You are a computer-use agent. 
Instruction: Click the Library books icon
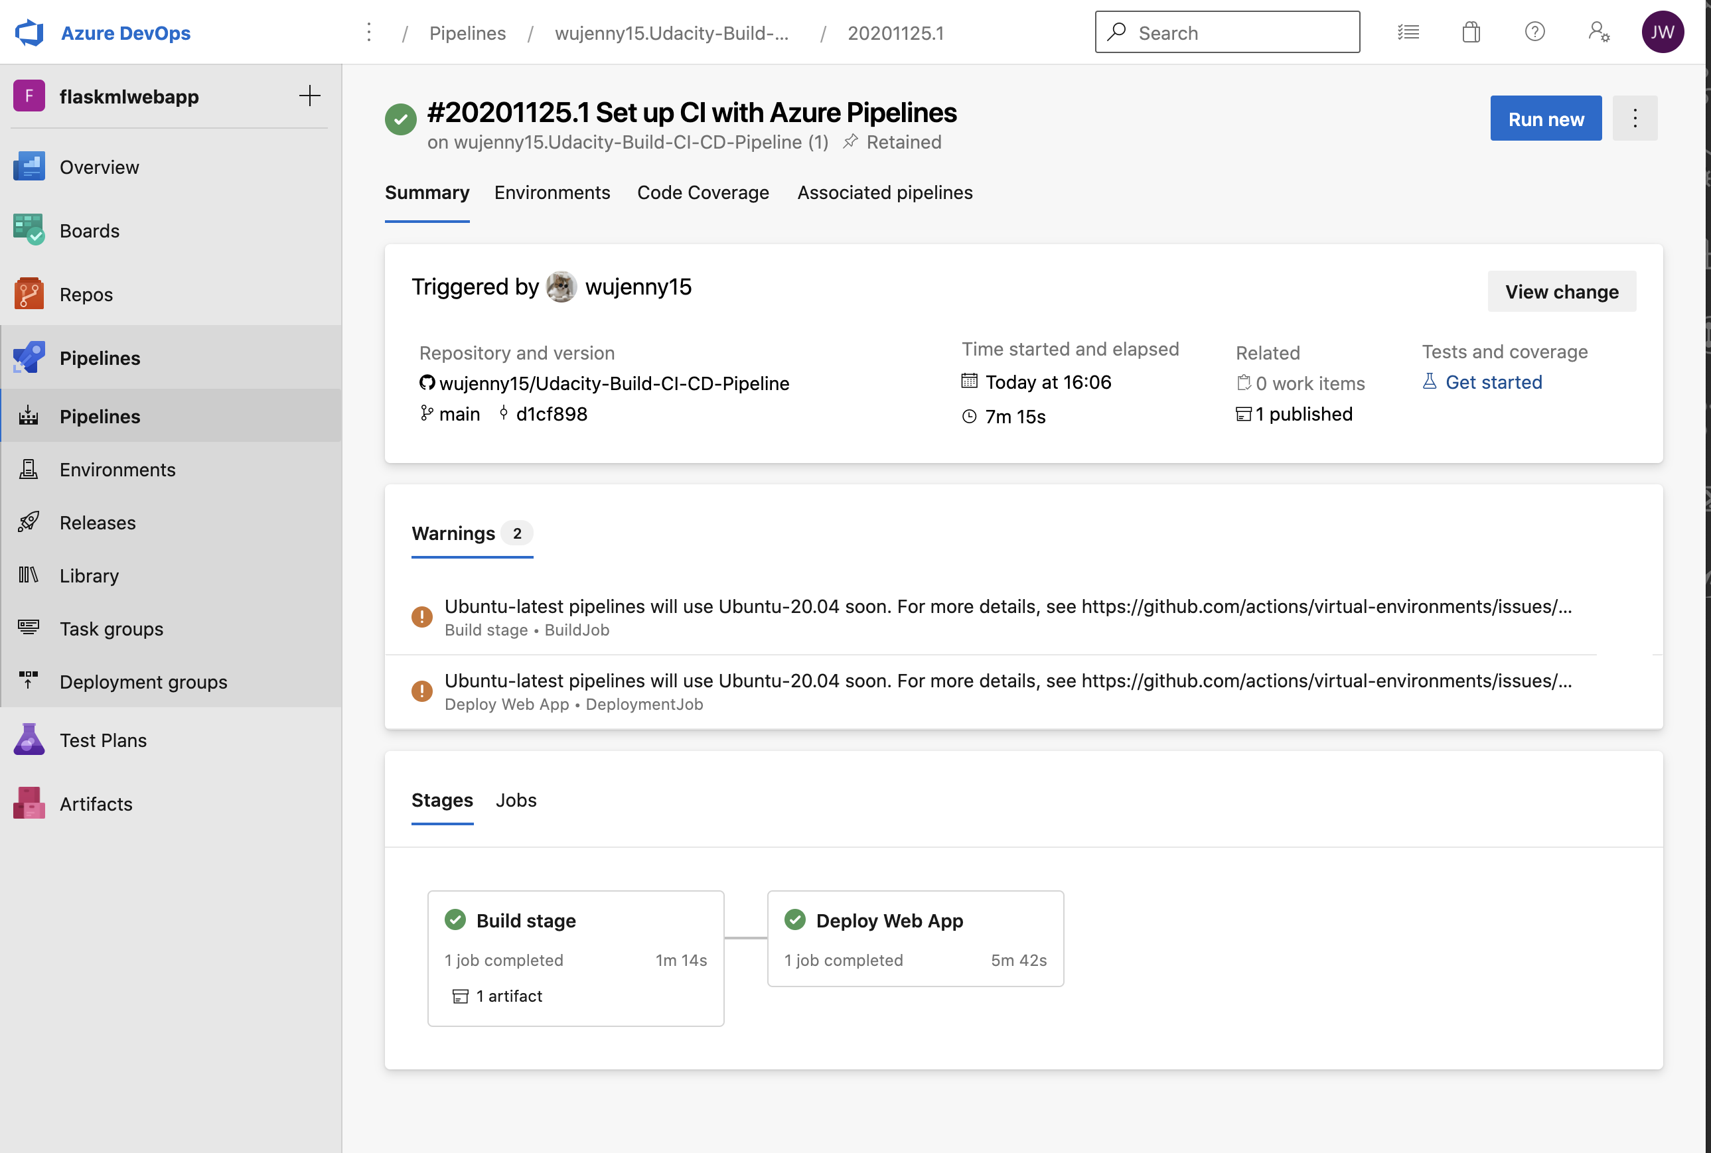[x=29, y=575]
